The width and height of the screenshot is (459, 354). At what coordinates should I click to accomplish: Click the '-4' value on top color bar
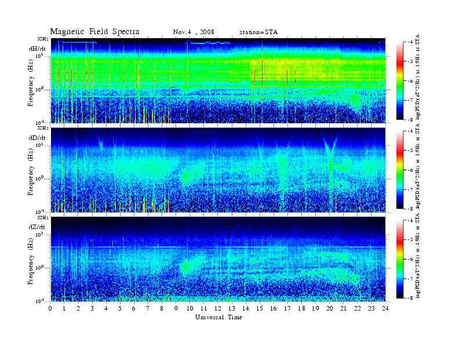click(x=410, y=42)
